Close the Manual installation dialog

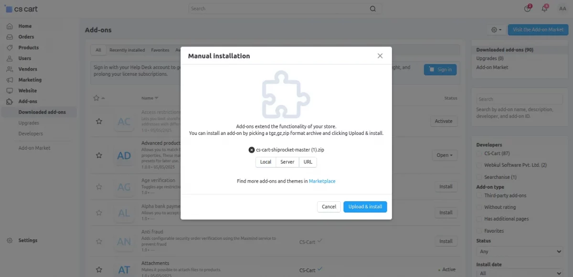(x=380, y=56)
